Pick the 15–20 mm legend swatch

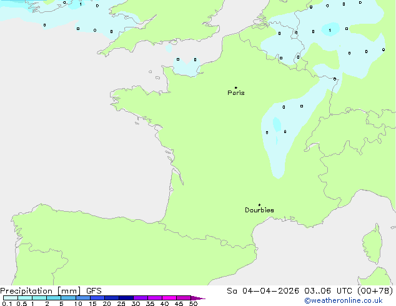point(97,298)
